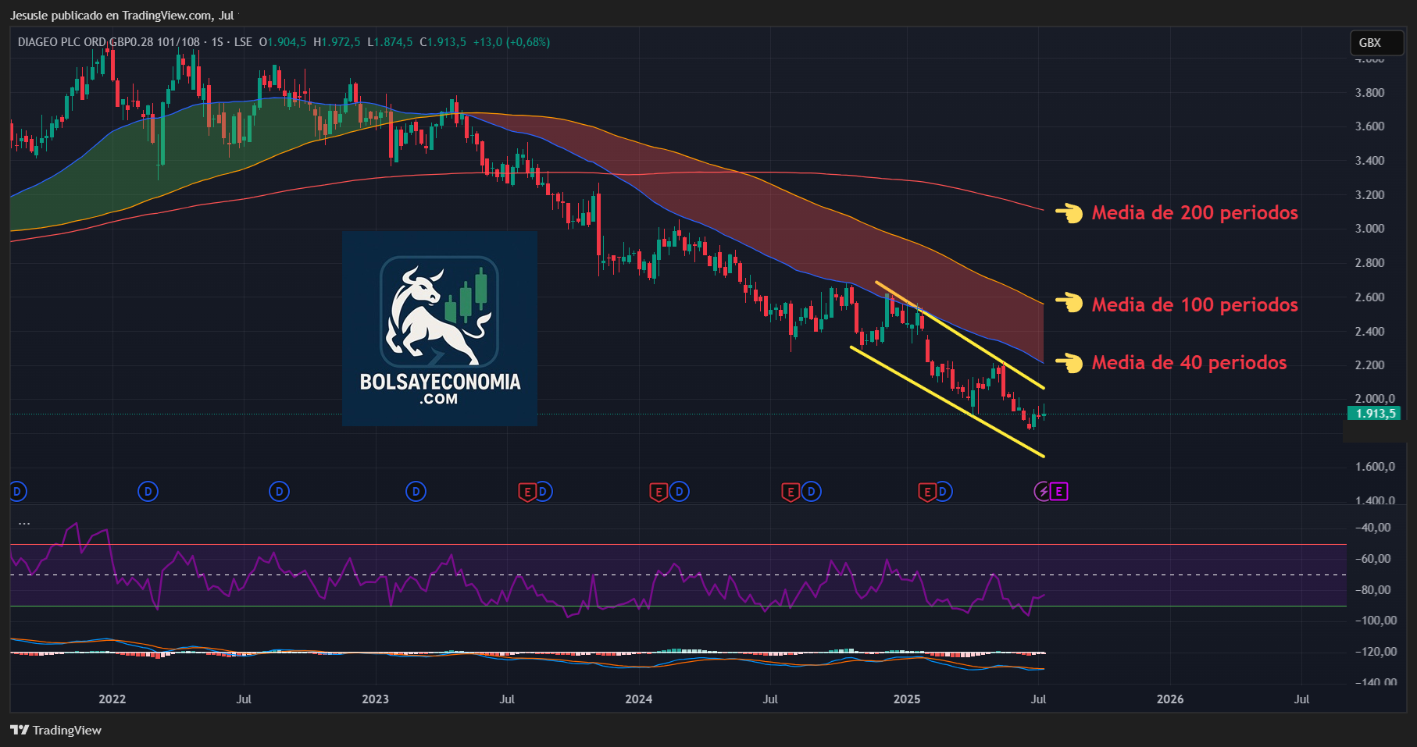Click the 2024 label on the time axis
1417x747 pixels.
click(638, 699)
